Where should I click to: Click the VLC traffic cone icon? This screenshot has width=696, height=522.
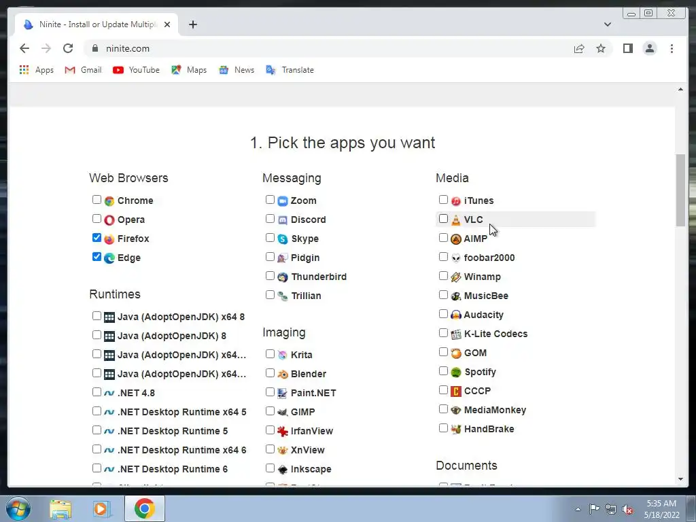456,220
